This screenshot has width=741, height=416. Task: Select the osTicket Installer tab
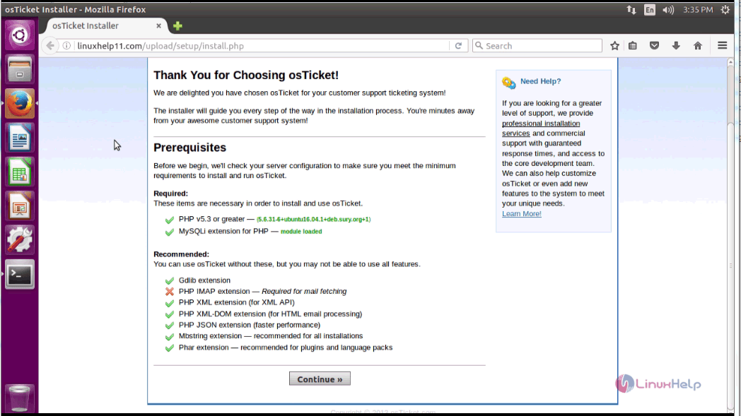(105, 26)
